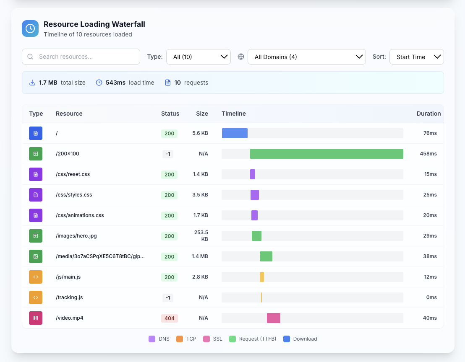Open the Type filter dropdown
This screenshot has width=465, height=362.
(x=199, y=57)
